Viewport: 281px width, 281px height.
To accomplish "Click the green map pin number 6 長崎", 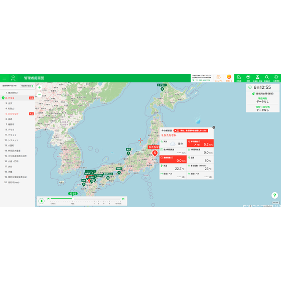I will pos(84,184).
